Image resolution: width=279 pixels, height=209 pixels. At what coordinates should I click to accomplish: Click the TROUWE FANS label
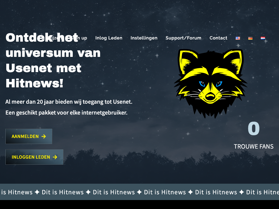254,146
